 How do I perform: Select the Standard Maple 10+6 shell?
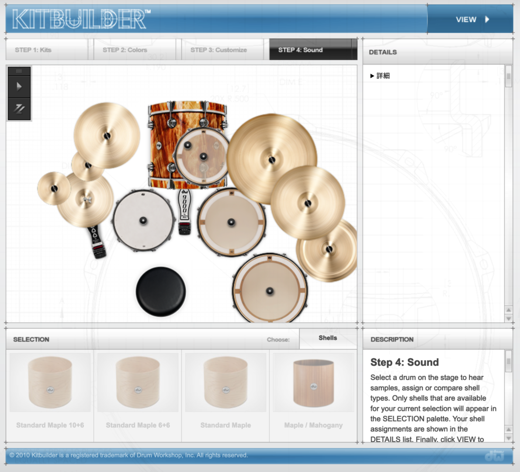click(x=50, y=396)
